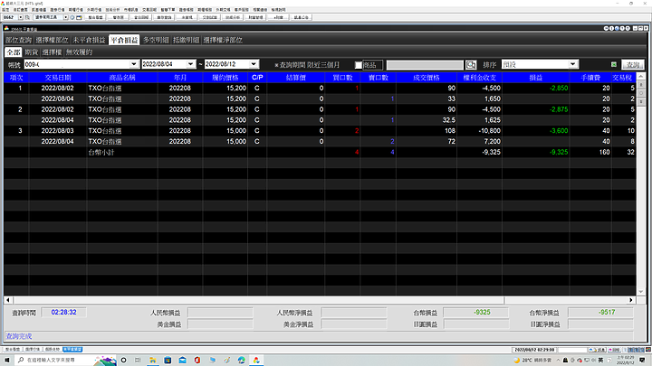Select the 期貨 filter sub-tab
The image size is (652, 366).
[x=32, y=52]
